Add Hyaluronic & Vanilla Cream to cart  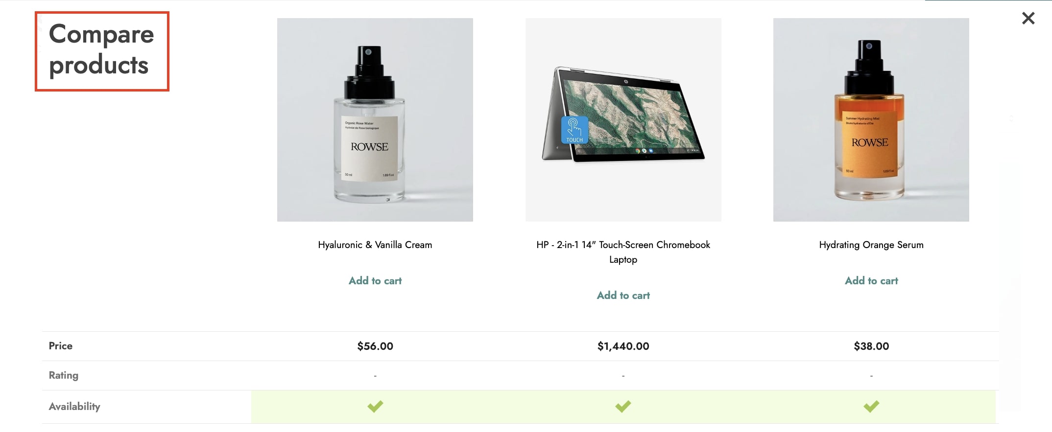click(375, 281)
